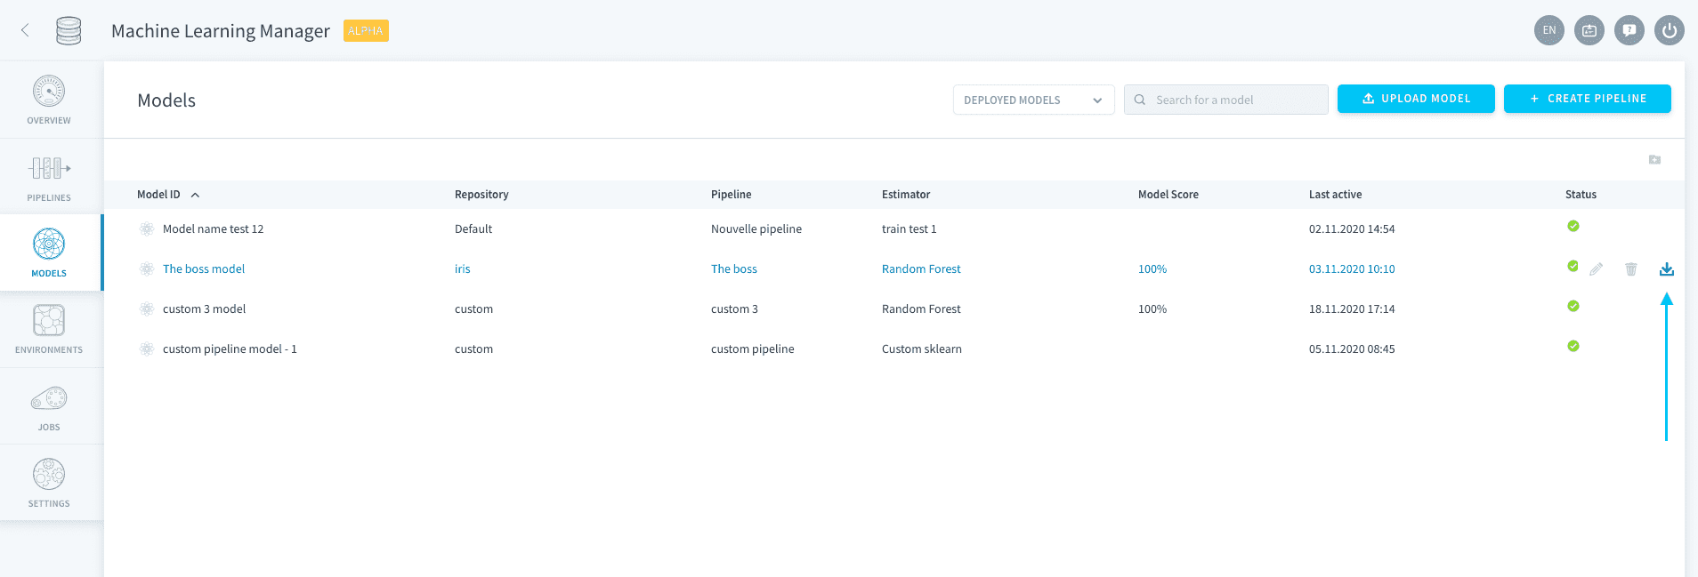
Task: Click the Machine Learning Manager title
Action: pyautogui.click(x=221, y=30)
